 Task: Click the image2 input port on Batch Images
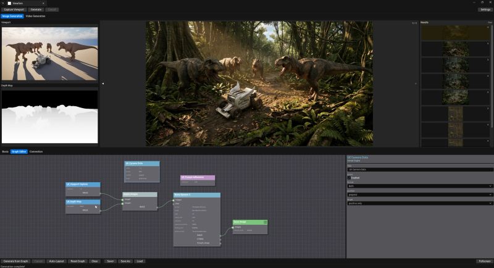(122, 203)
